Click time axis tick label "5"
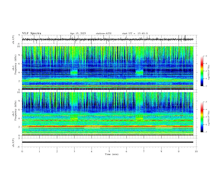 [x=109, y=151]
